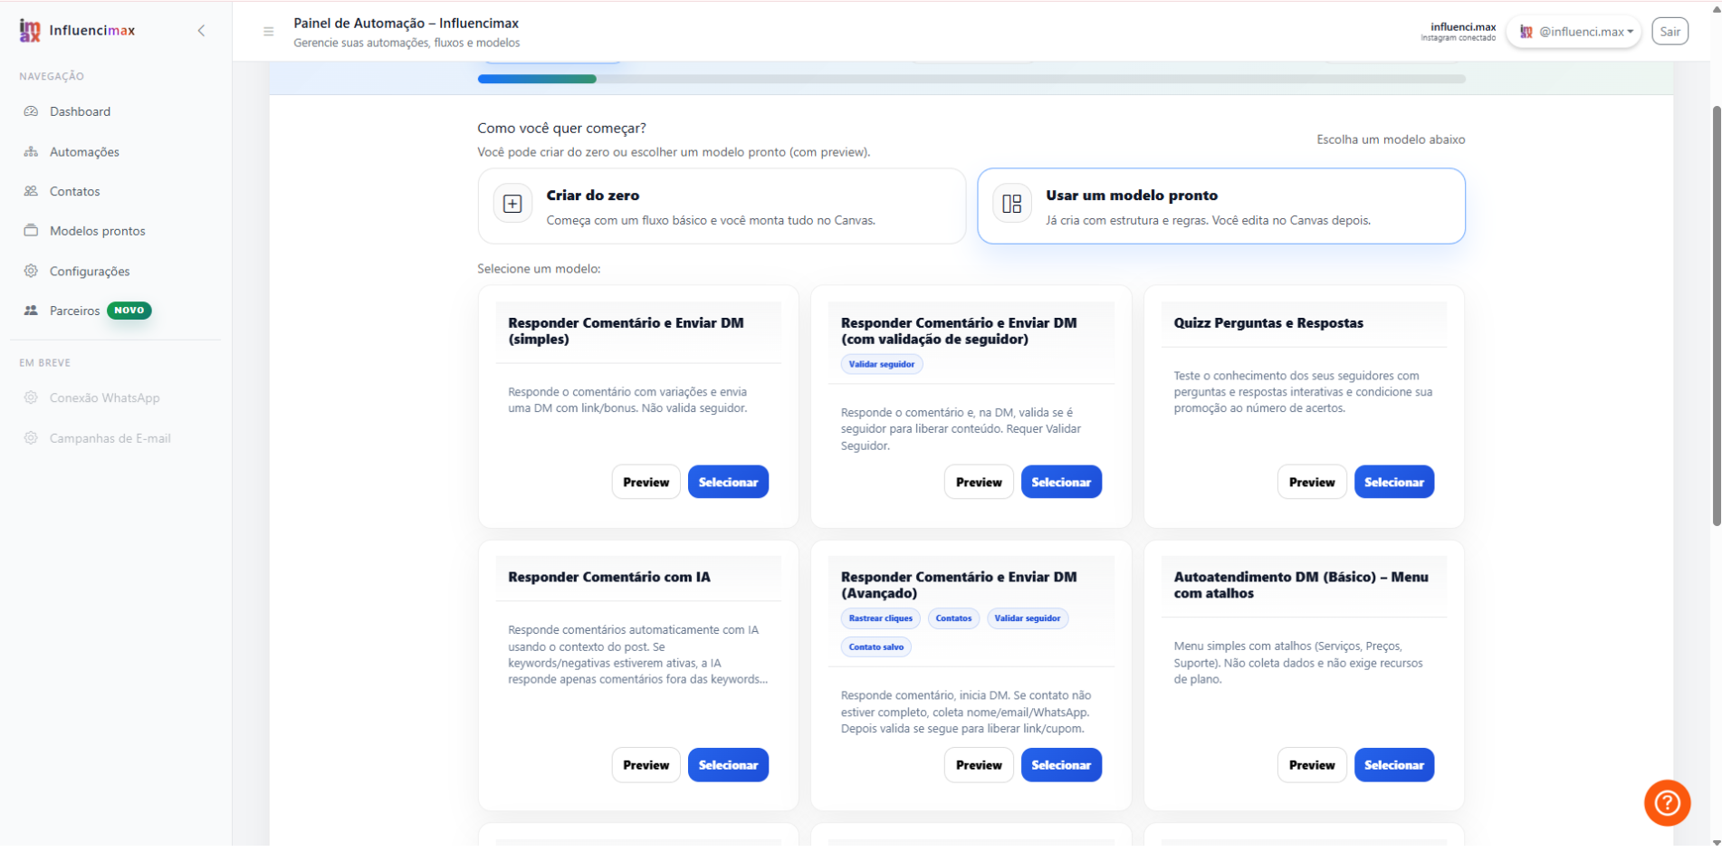1722x852 pixels.
Task: Open Automações menu item
Action: click(x=84, y=151)
